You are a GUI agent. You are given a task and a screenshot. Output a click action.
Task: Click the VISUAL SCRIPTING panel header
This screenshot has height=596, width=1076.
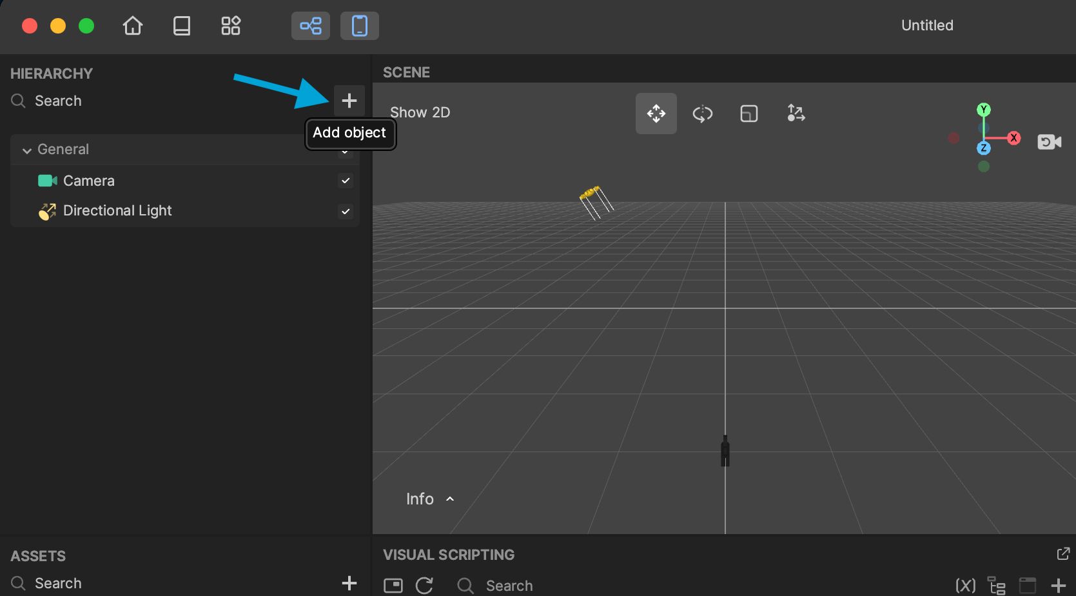click(x=449, y=555)
